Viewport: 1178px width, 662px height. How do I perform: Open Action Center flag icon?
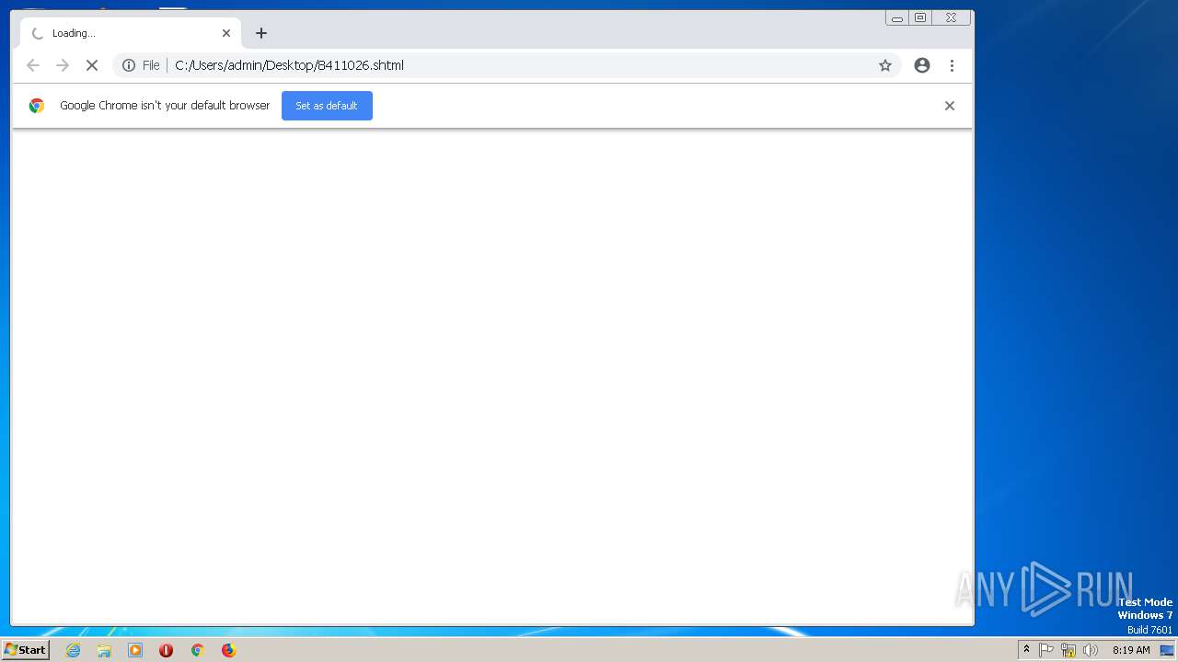(1046, 650)
